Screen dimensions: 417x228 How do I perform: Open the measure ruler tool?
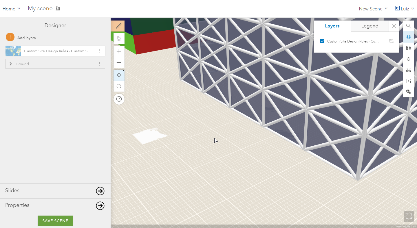pos(408,70)
